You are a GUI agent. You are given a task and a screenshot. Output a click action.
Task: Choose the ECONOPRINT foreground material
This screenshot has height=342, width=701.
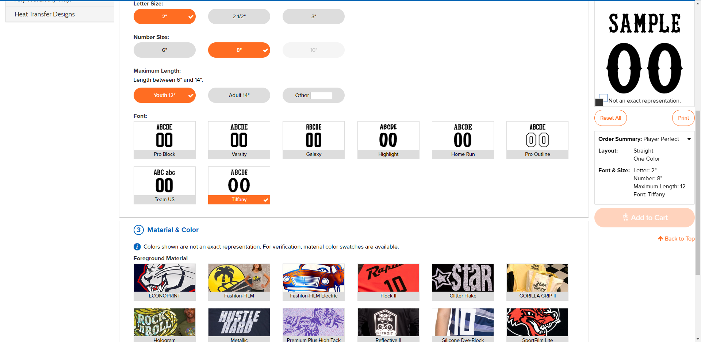pos(164,281)
